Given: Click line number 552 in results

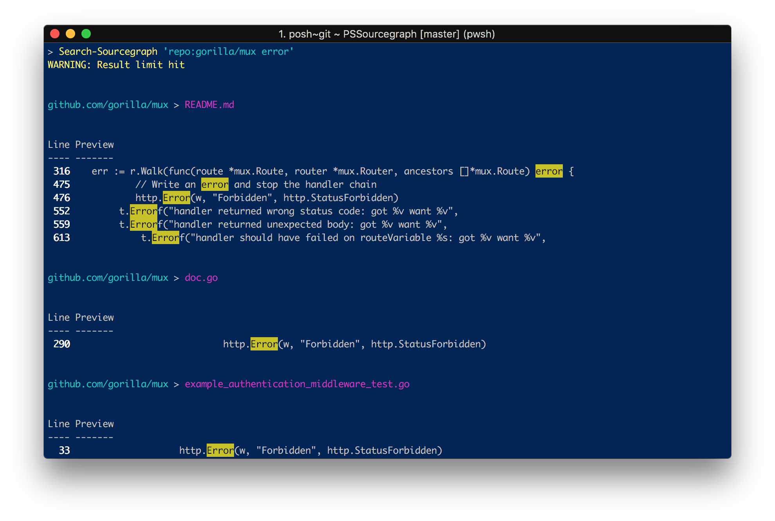Looking at the screenshot, I should [61, 211].
